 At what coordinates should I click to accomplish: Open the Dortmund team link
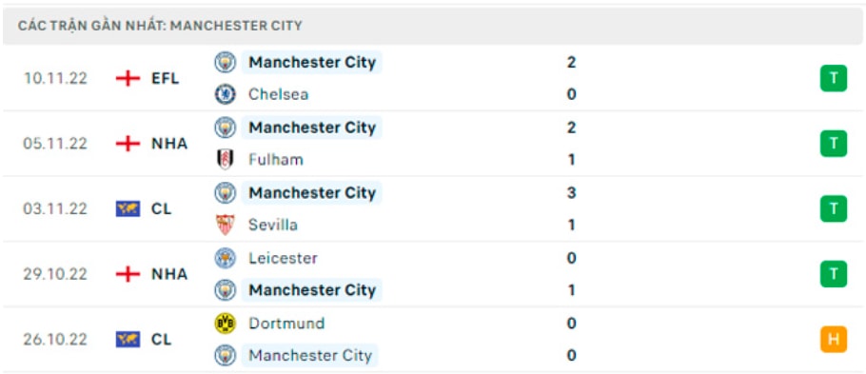(x=286, y=324)
